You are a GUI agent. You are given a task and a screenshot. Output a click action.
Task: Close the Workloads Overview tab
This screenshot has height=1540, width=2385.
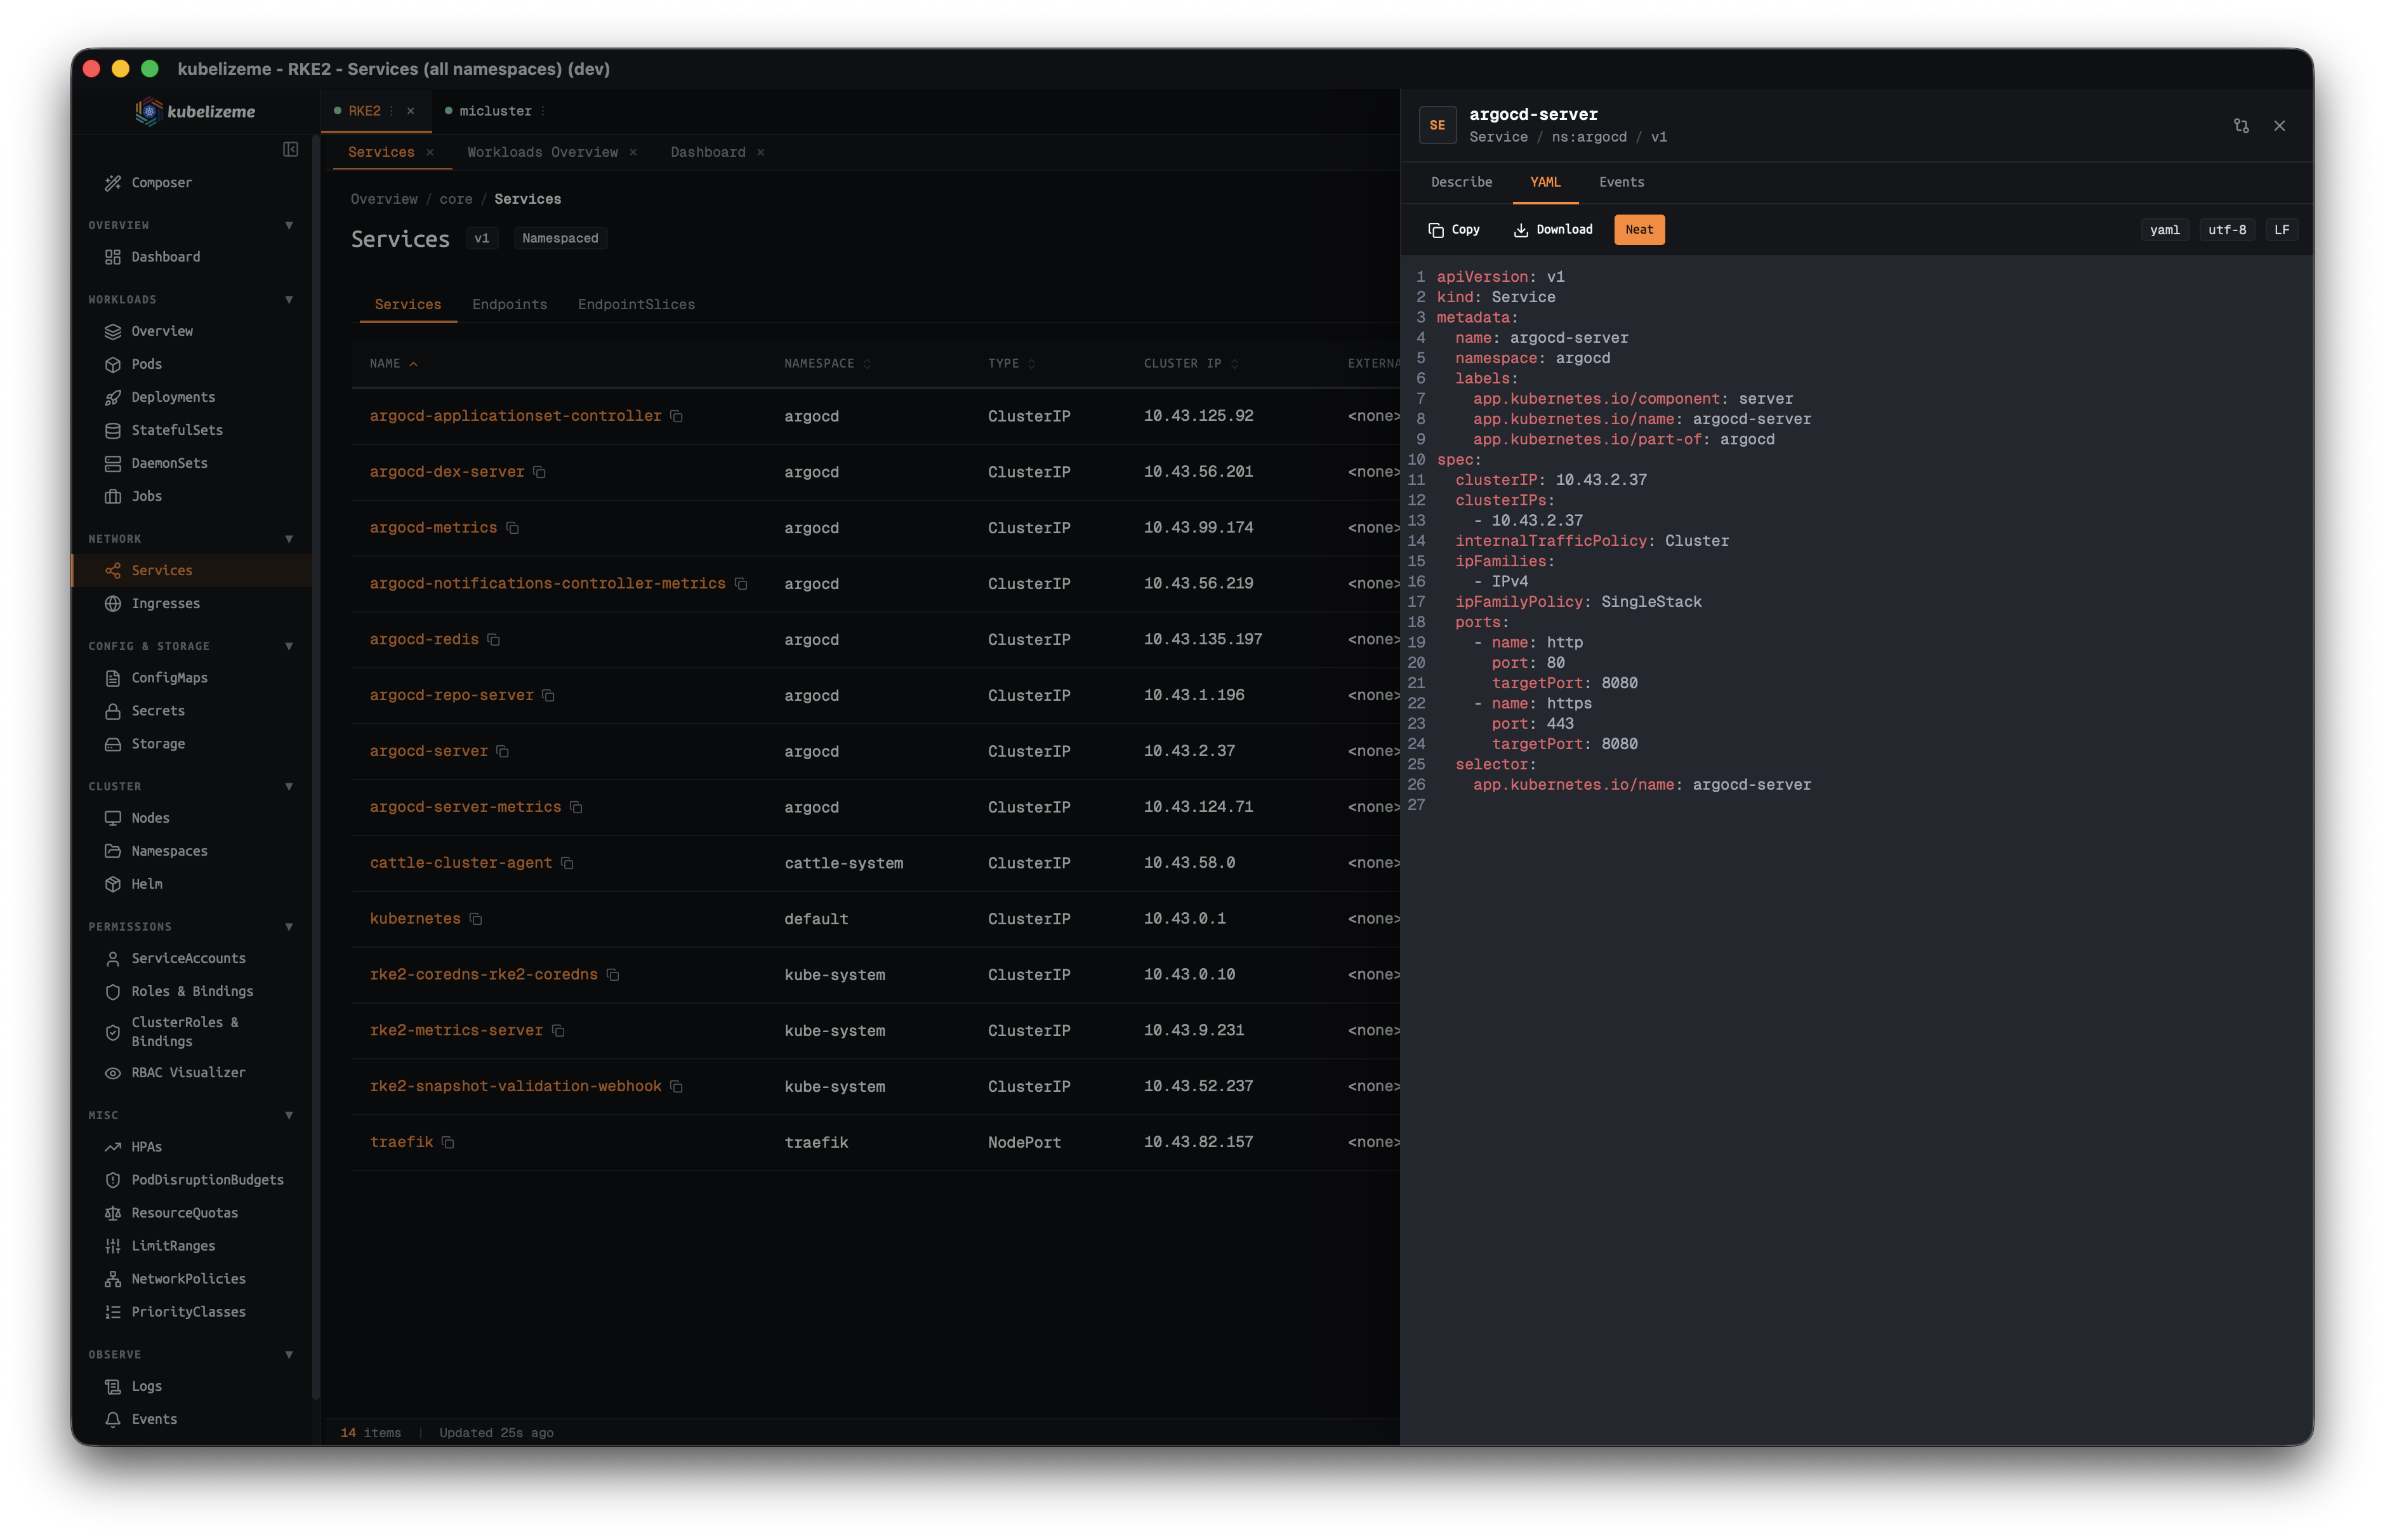pyautogui.click(x=633, y=152)
